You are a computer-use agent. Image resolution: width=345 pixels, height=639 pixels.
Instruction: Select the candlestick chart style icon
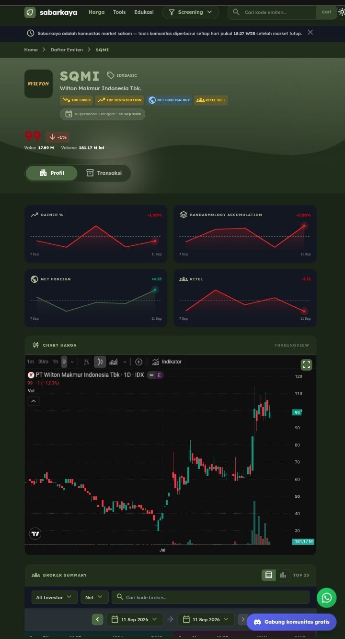(100, 362)
